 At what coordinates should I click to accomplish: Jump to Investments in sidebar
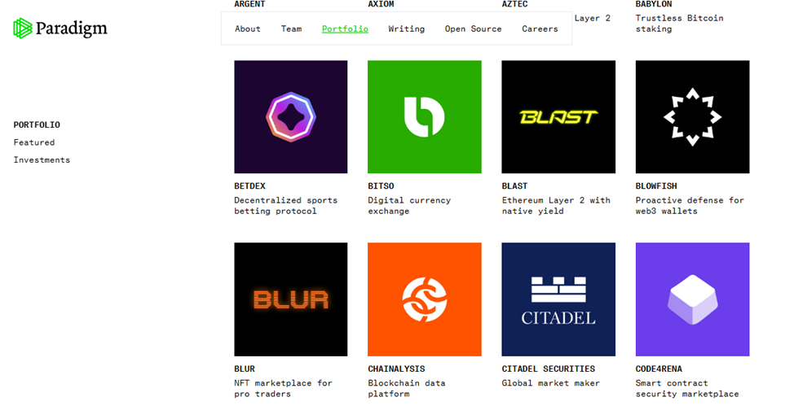(42, 160)
